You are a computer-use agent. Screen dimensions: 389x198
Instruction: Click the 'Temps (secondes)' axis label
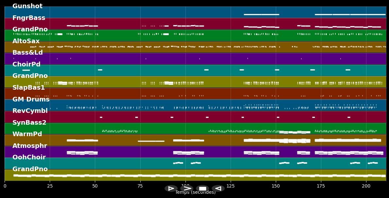click(195, 192)
